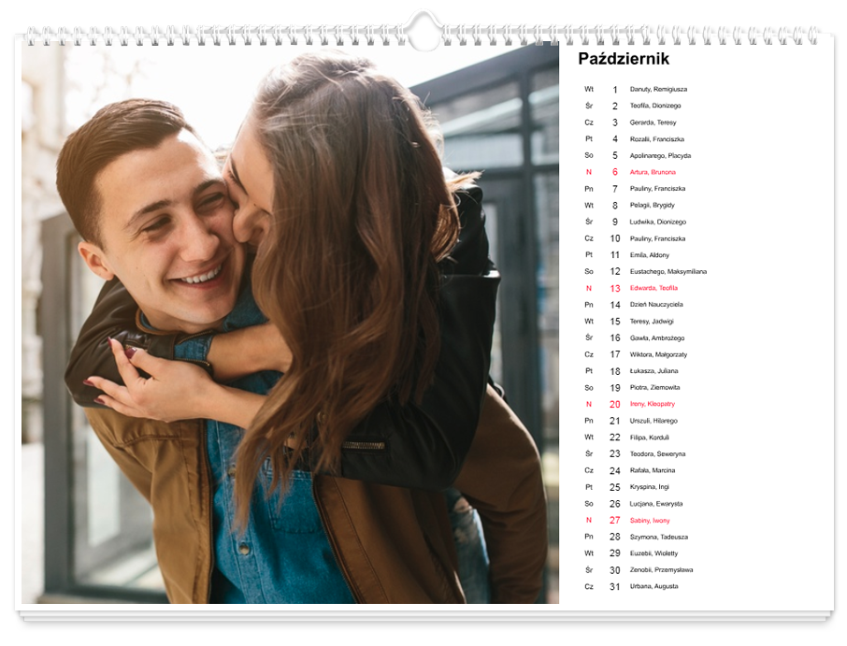Viewport: 847px width, 646px height.
Task: Pick day 11 Emila, Aldony
Action: 651,255
